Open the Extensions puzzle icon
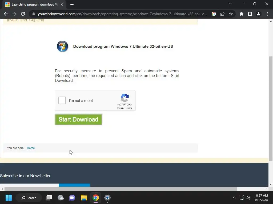Image resolution: width=273 pixels, height=204 pixels. pos(242,14)
